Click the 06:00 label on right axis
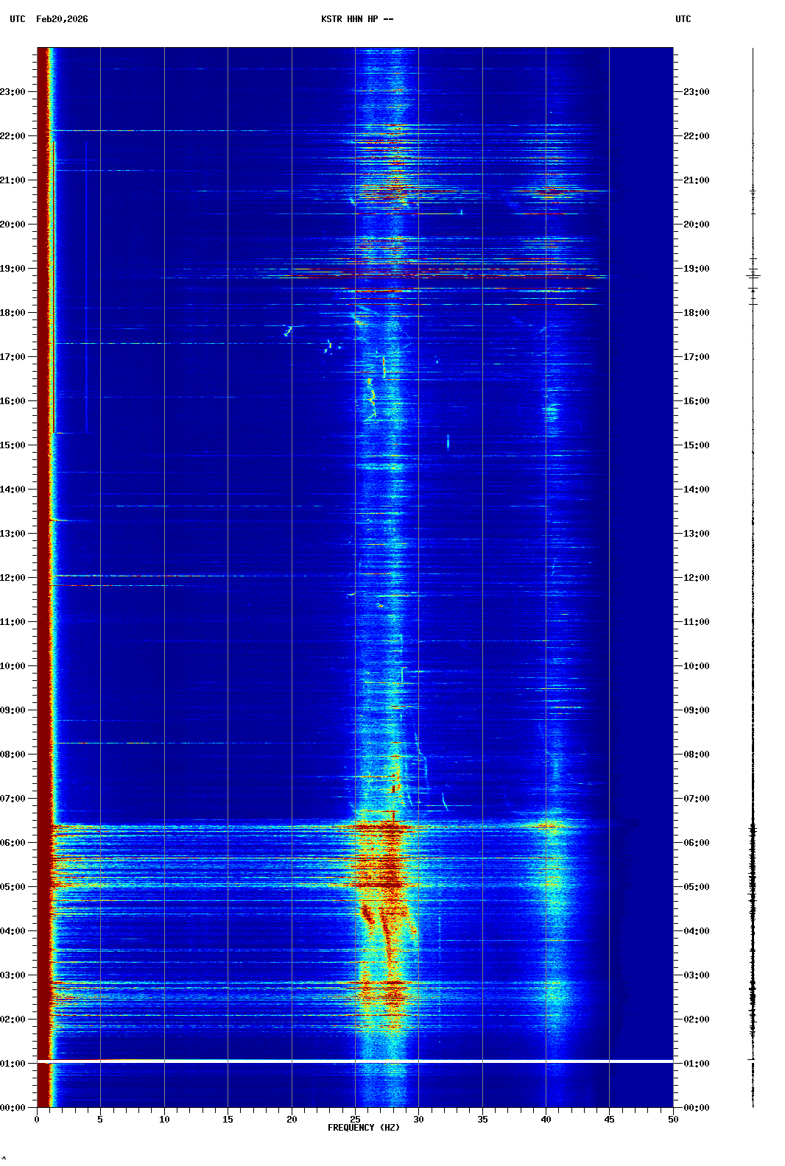Viewport: 785px width, 1166px height. tap(696, 843)
